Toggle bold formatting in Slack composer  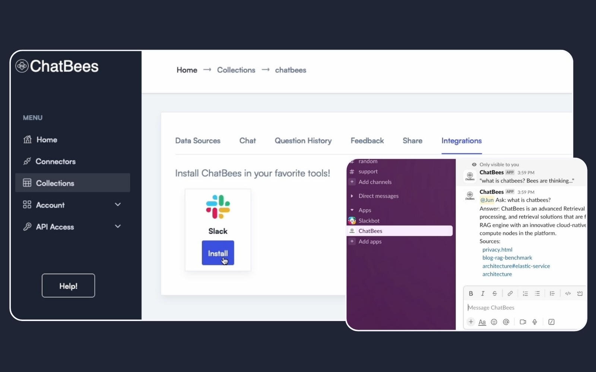click(x=471, y=294)
